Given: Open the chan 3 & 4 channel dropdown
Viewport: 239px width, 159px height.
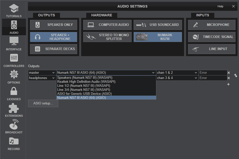Looking at the screenshot, I should (177, 78).
